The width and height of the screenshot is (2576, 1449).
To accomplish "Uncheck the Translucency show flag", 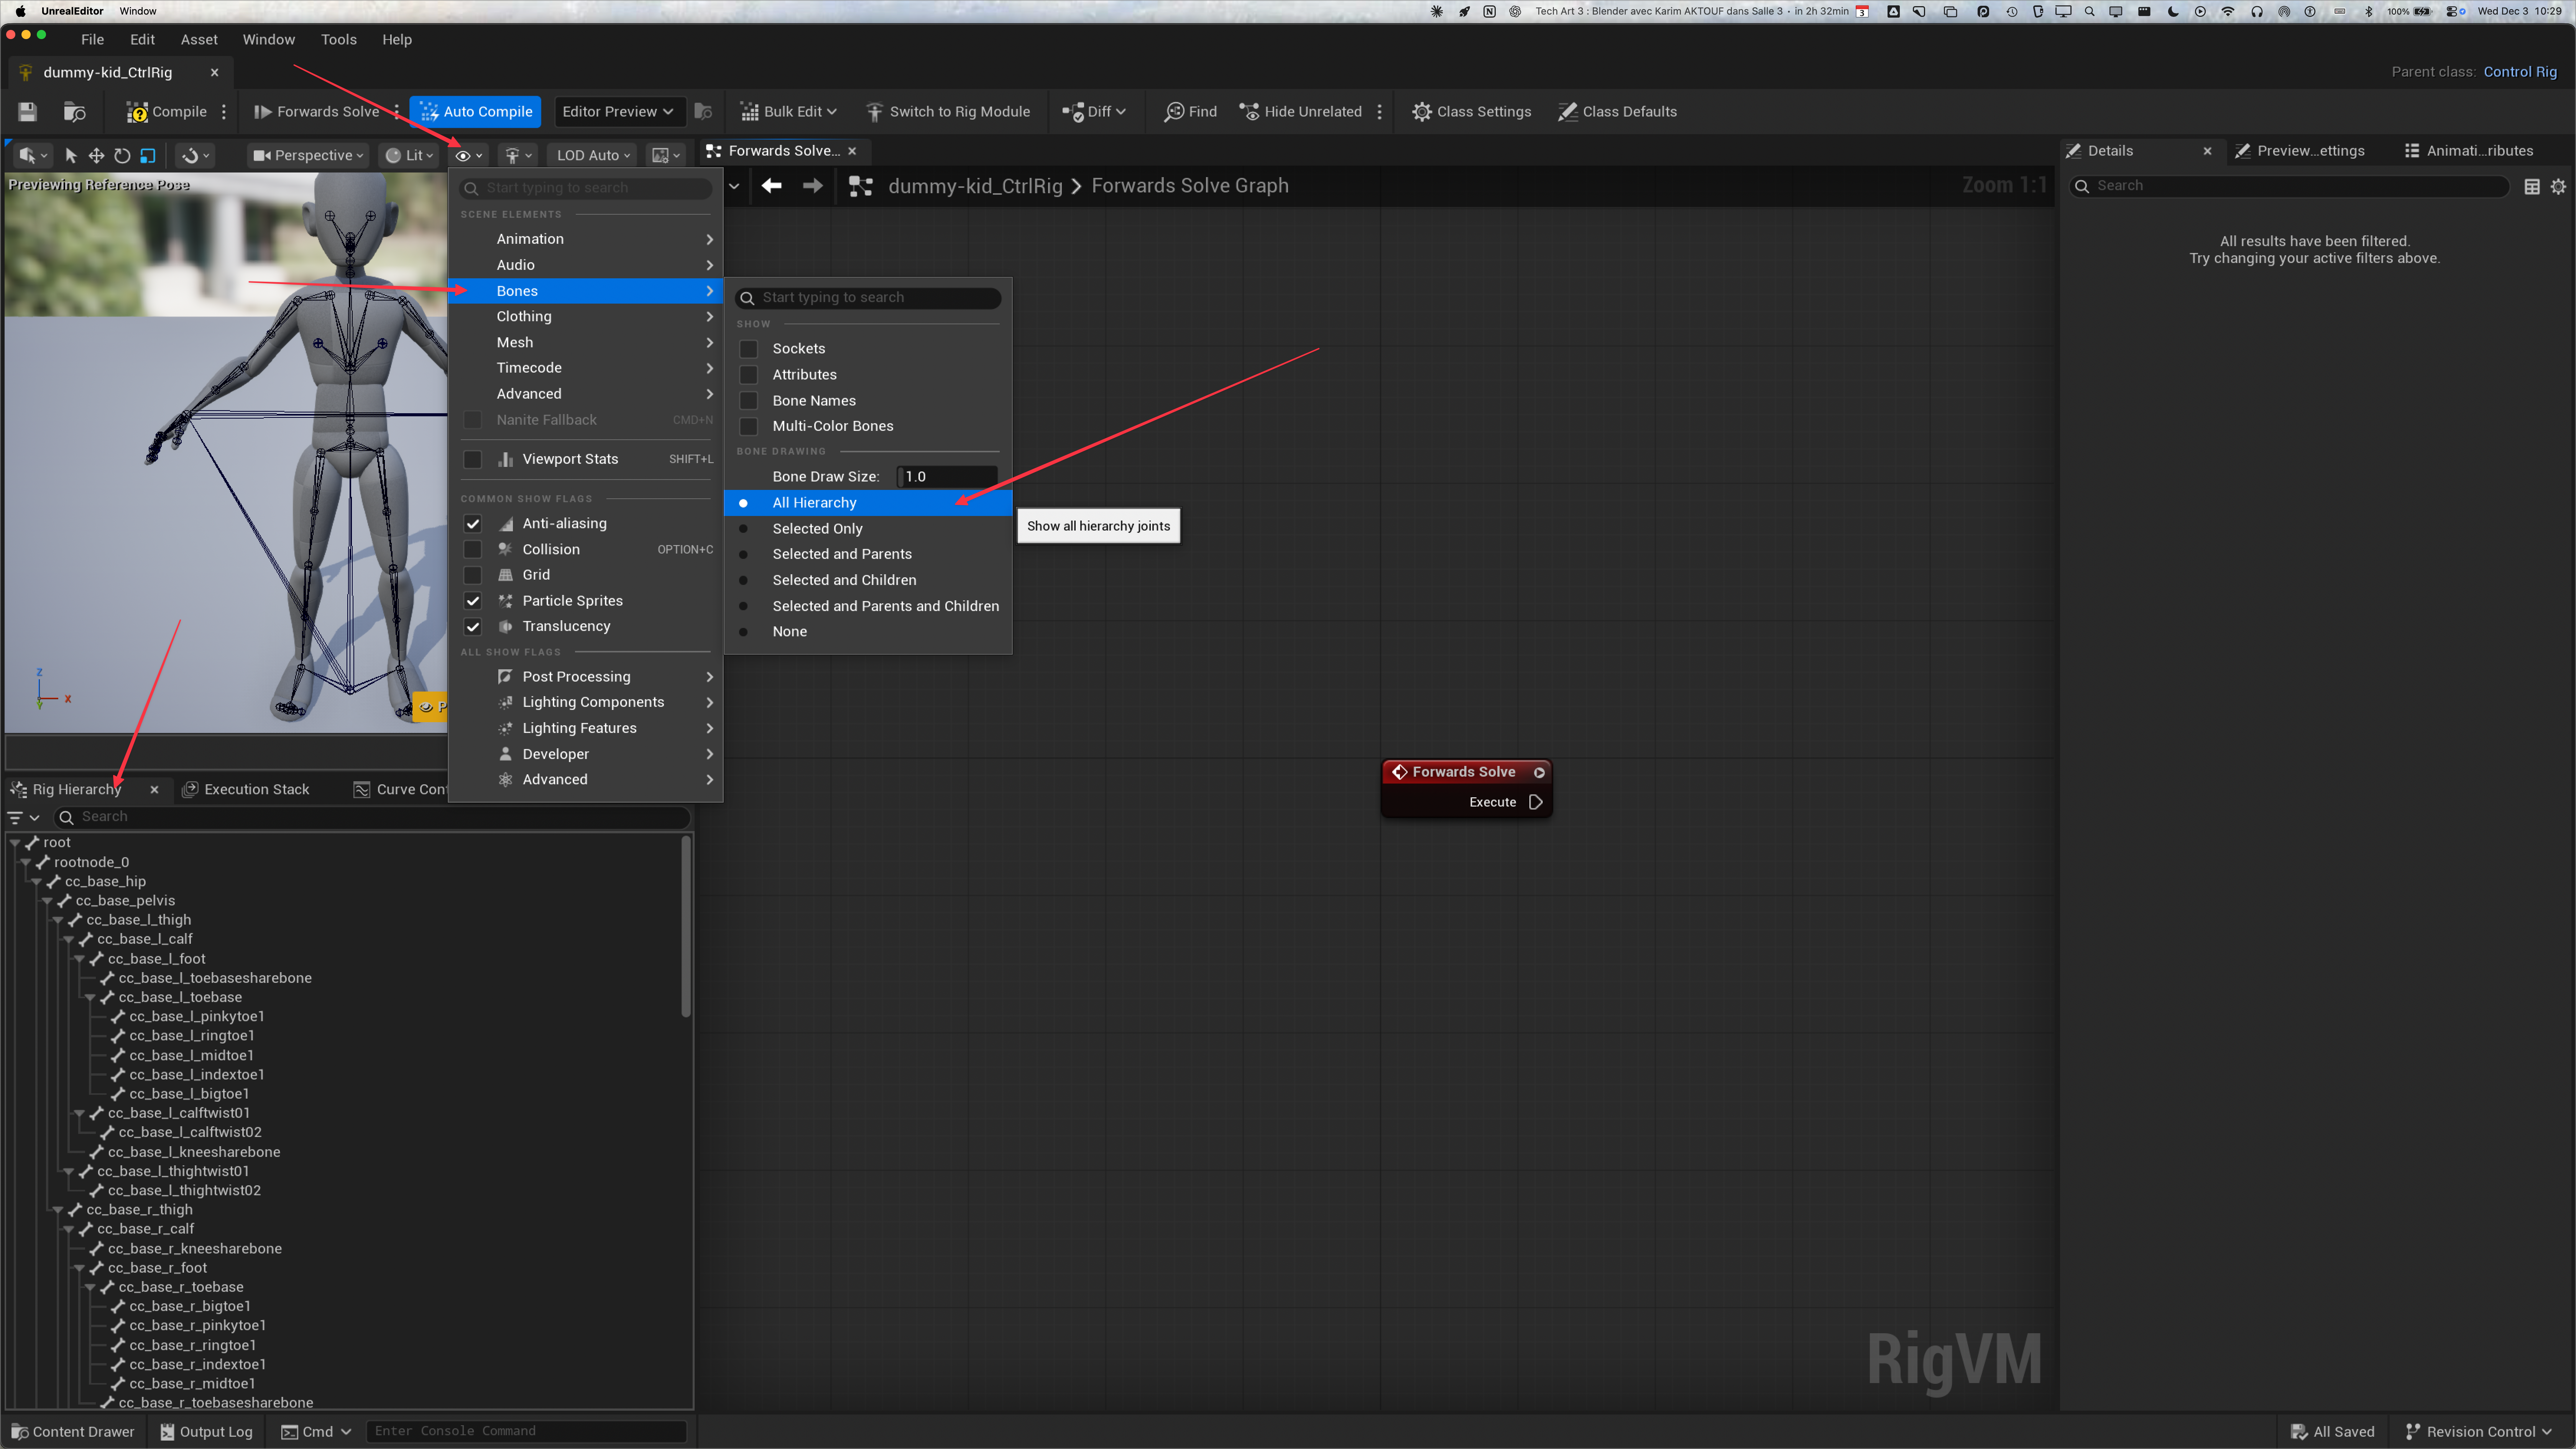I will tap(473, 627).
